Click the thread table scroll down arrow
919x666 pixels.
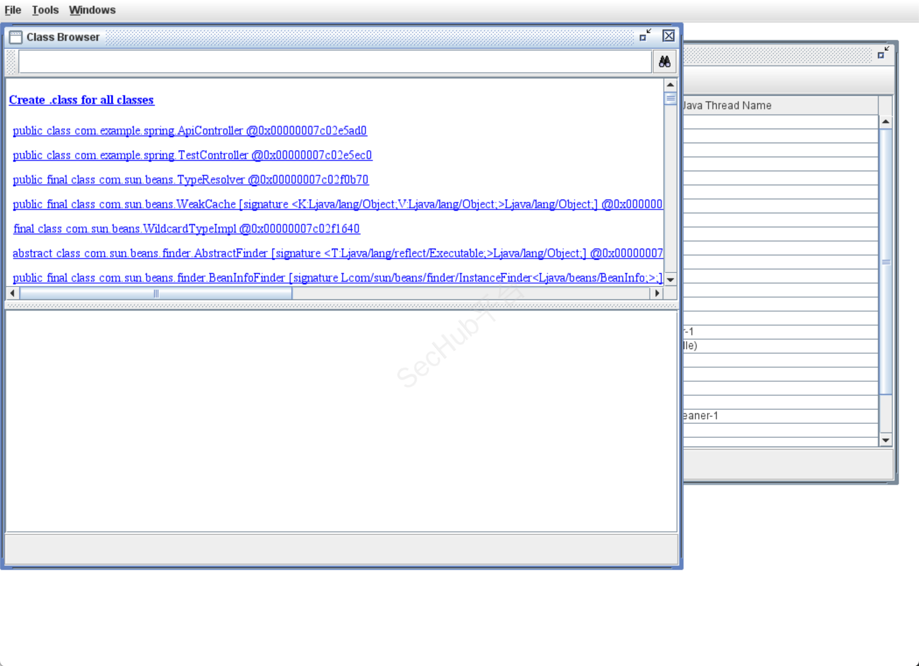tap(886, 440)
